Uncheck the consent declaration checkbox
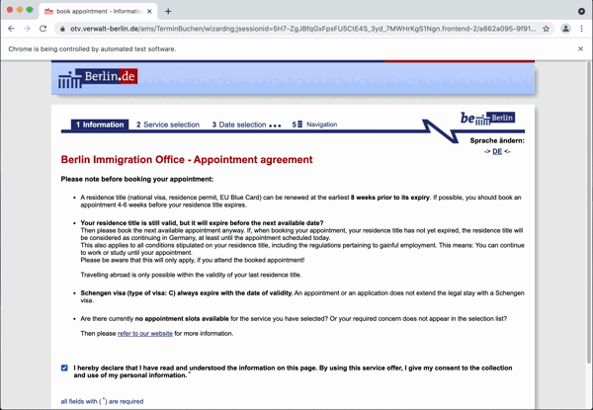The width and height of the screenshot is (593, 410). pyautogui.click(x=64, y=368)
